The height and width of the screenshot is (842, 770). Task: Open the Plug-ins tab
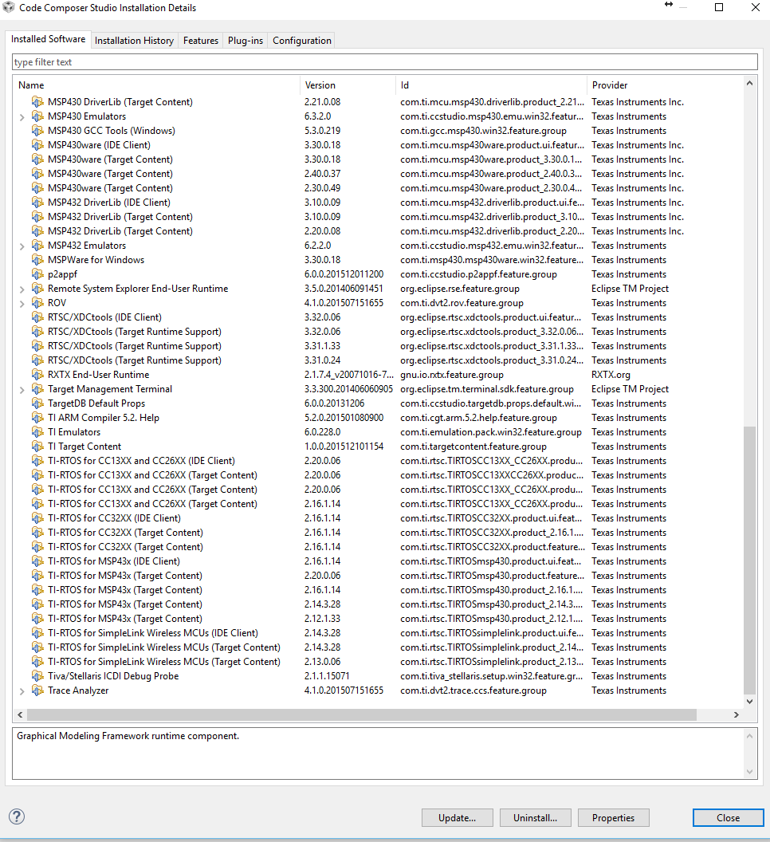(x=246, y=41)
